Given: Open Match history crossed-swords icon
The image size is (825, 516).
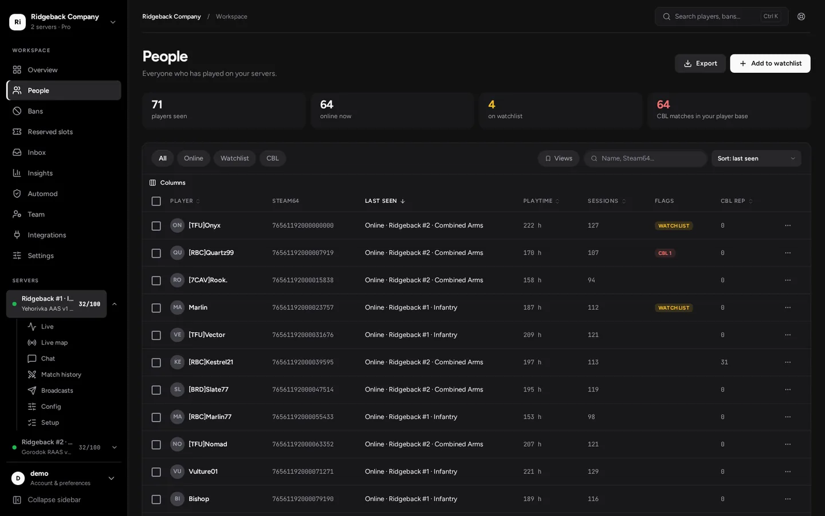Looking at the screenshot, I should (32, 375).
